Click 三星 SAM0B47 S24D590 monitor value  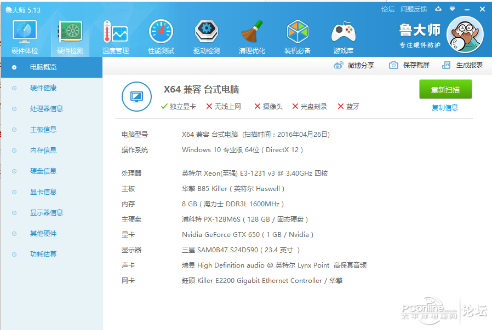(241, 250)
